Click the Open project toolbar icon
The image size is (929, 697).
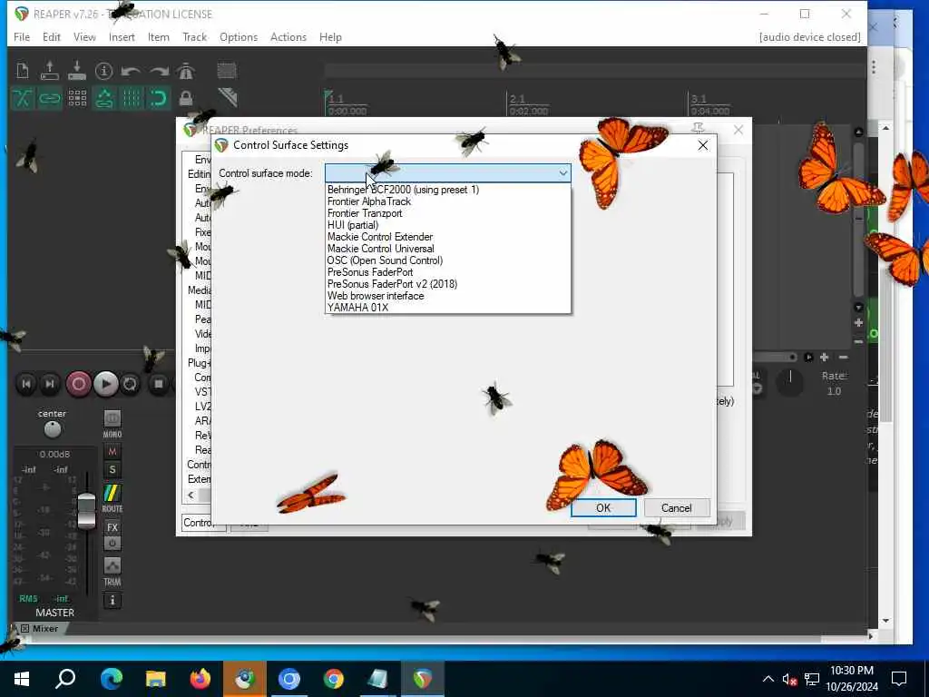coord(50,71)
